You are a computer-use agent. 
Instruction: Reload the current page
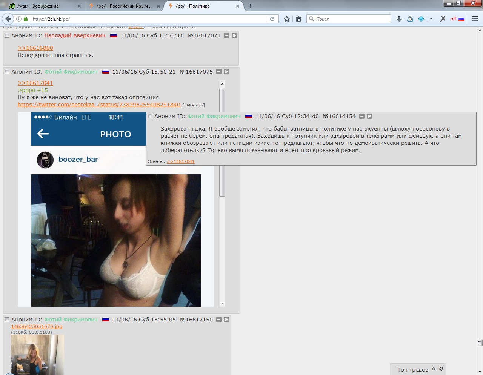coord(272,19)
